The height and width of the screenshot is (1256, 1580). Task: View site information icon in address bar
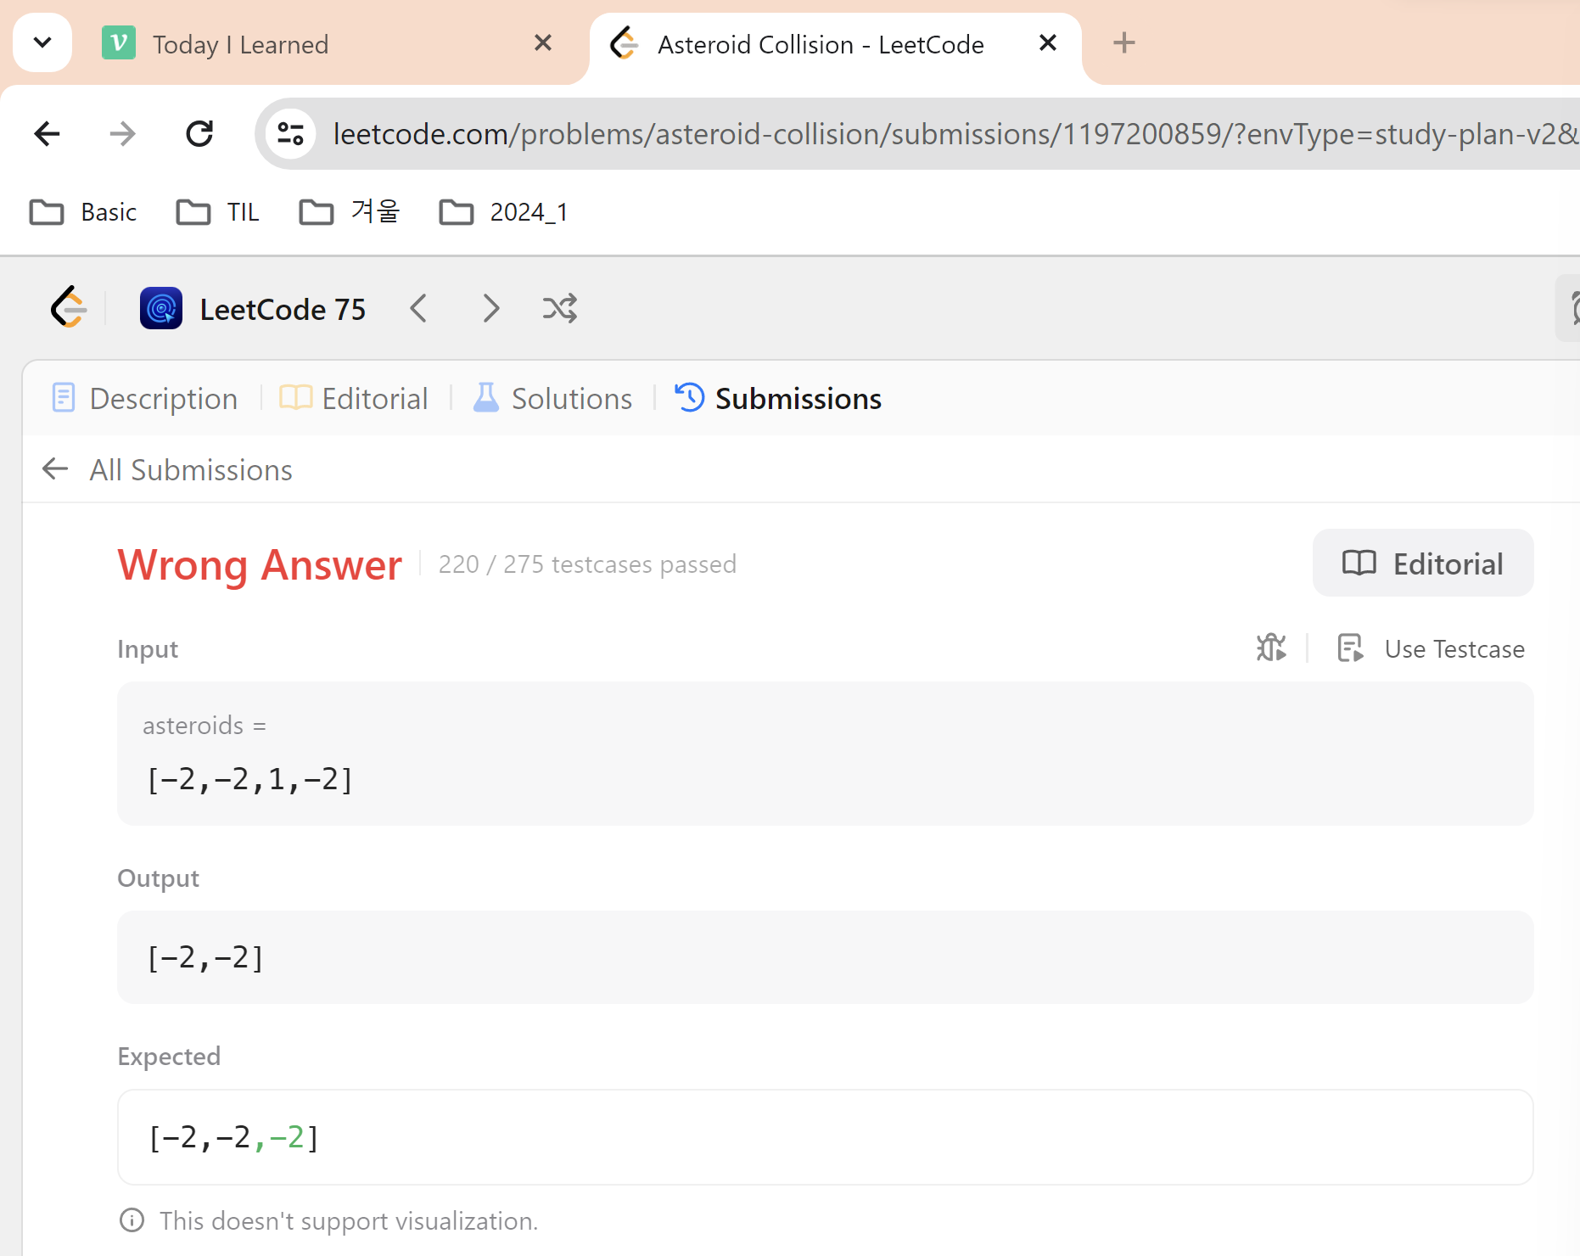291,133
